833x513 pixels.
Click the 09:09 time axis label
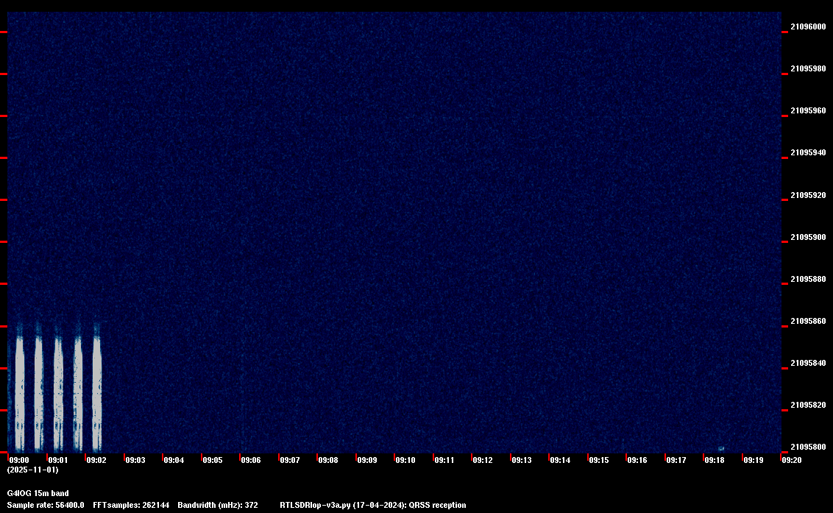(x=366, y=460)
